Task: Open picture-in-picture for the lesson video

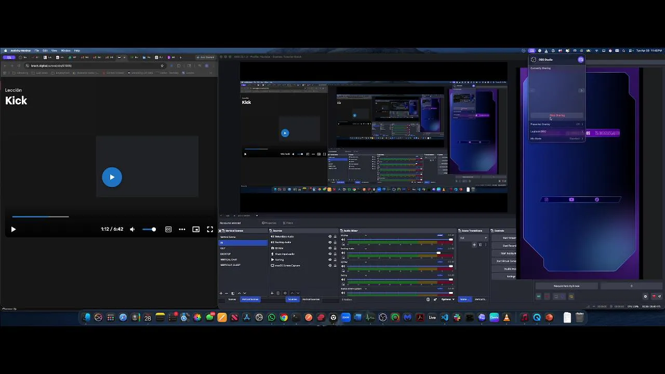Action: point(196,229)
